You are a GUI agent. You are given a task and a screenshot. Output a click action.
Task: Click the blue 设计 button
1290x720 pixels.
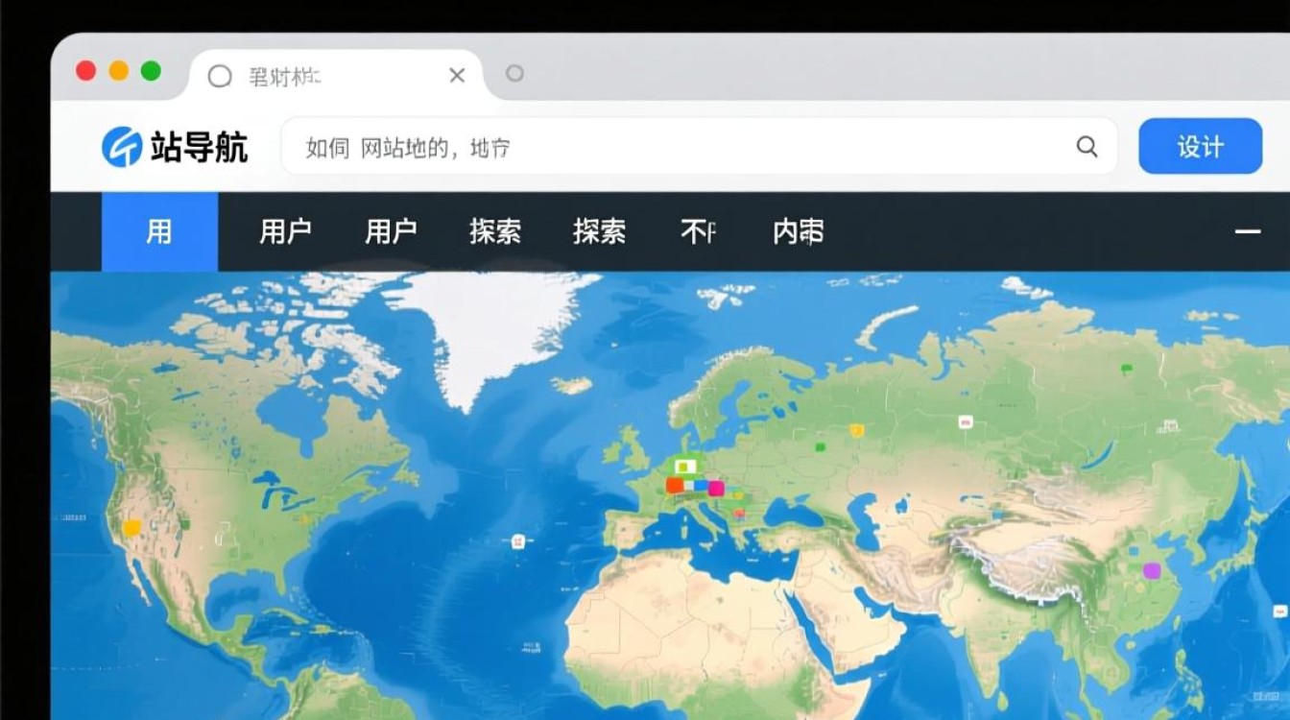coord(1200,146)
